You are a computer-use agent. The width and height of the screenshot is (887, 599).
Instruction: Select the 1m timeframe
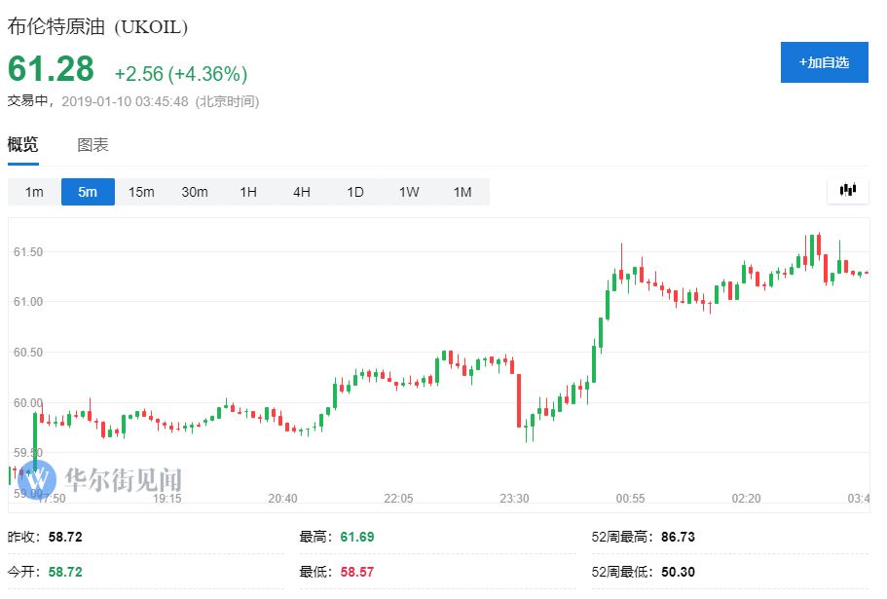click(x=34, y=192)
